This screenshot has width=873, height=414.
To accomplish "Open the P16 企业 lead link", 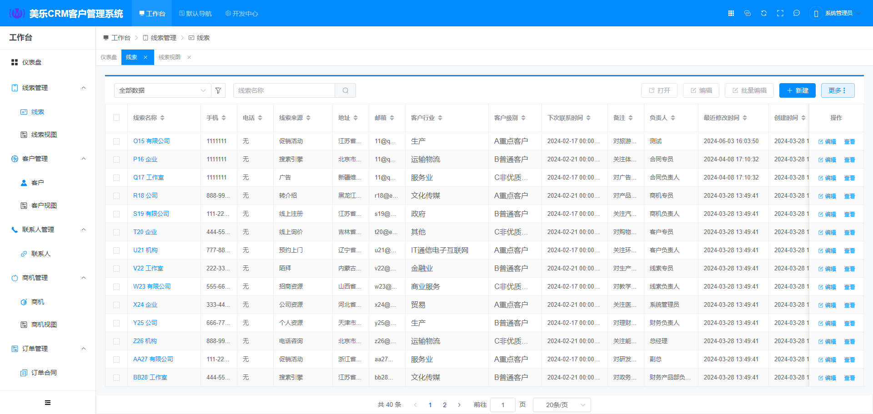I will pyautogui.click(x=145, y=159).
